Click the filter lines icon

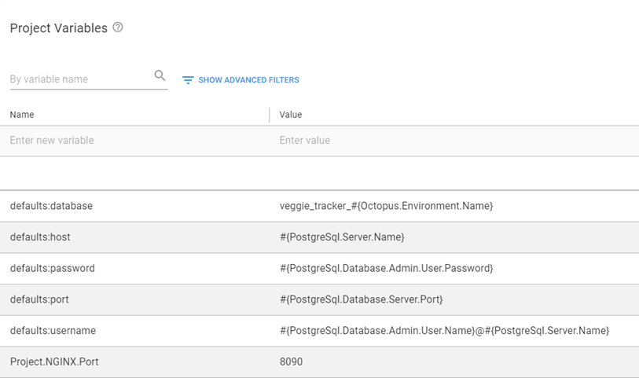click(188, 80)
